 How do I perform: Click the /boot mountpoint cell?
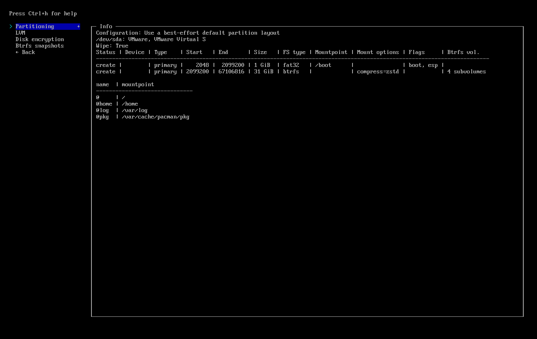coord(323,65)
